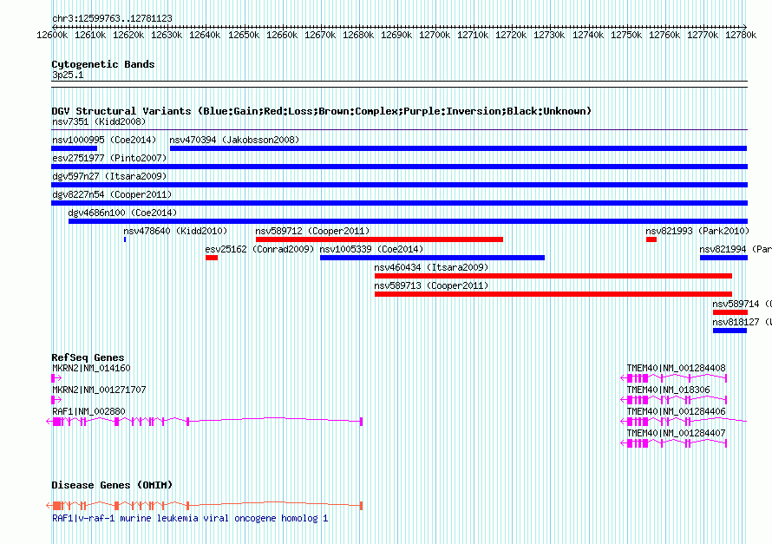The height and width of the screenshot is (544, 772).
Task: Select red nsv589712 (Cooper2011) loss bar
Action: click(379, 239)
